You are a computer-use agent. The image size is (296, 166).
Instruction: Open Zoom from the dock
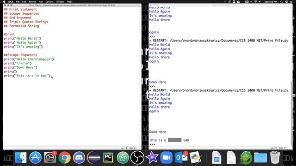click(x=166, y=157)
